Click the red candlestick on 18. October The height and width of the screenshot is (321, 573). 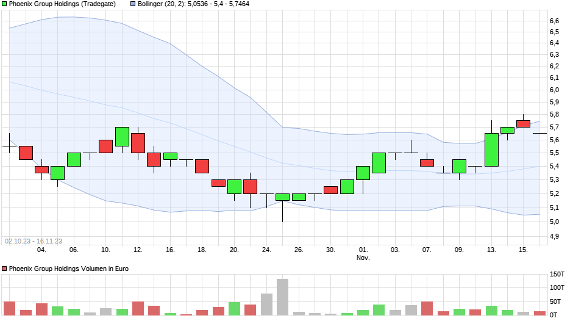tap(202, 166)
